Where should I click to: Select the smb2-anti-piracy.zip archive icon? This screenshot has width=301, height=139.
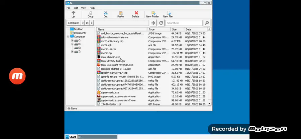[99, 41]
